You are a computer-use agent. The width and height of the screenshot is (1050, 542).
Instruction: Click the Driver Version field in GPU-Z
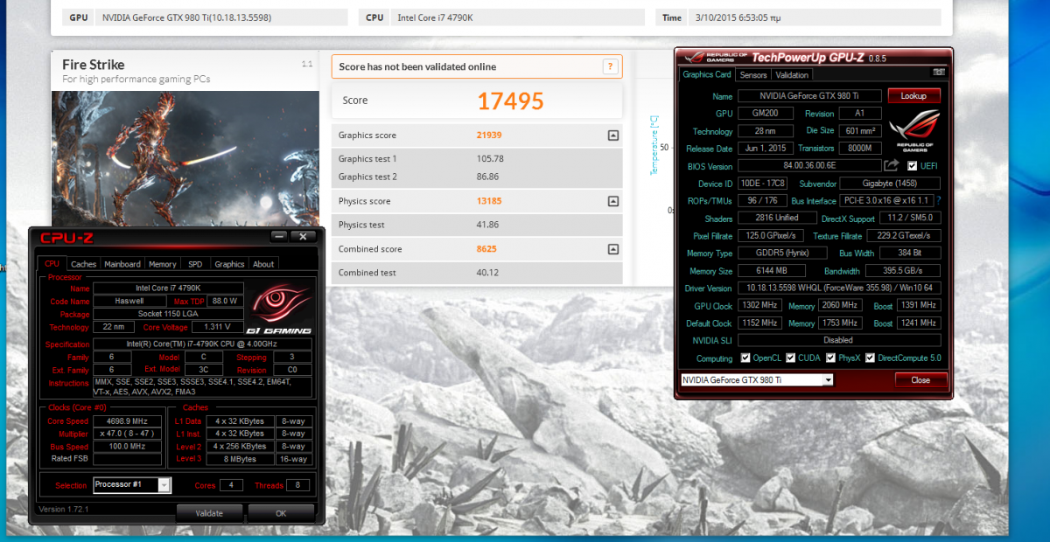pos(839,288)
